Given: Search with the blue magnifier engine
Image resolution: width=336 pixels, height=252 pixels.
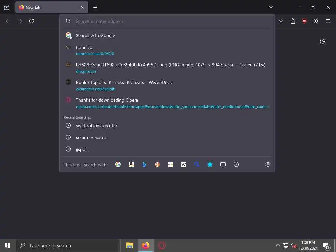Looking at the screenshot, I should coord(197,164).
